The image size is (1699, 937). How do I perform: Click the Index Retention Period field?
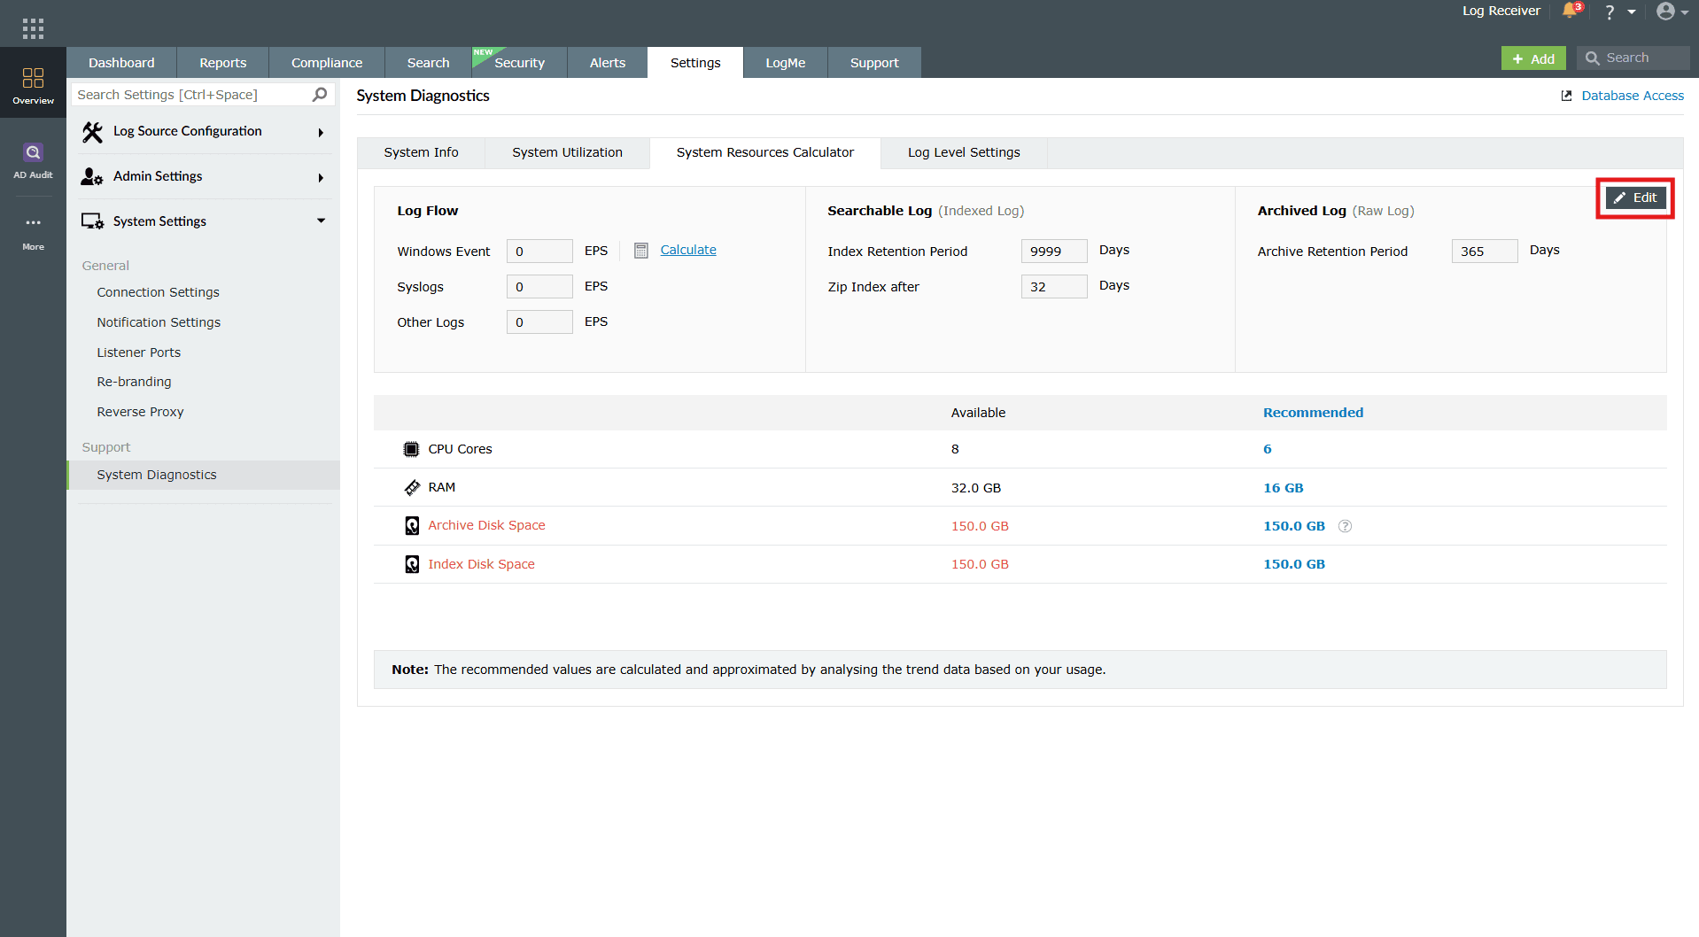[x=1053, y=252]
